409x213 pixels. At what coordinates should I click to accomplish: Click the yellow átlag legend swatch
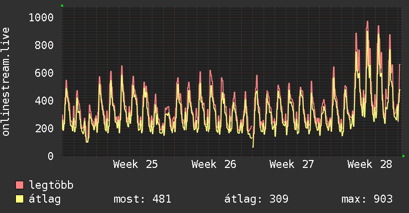tap(19, 199)
